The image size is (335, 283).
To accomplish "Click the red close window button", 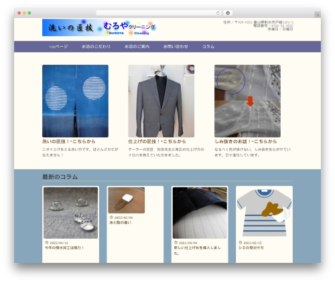I will 19,13.
